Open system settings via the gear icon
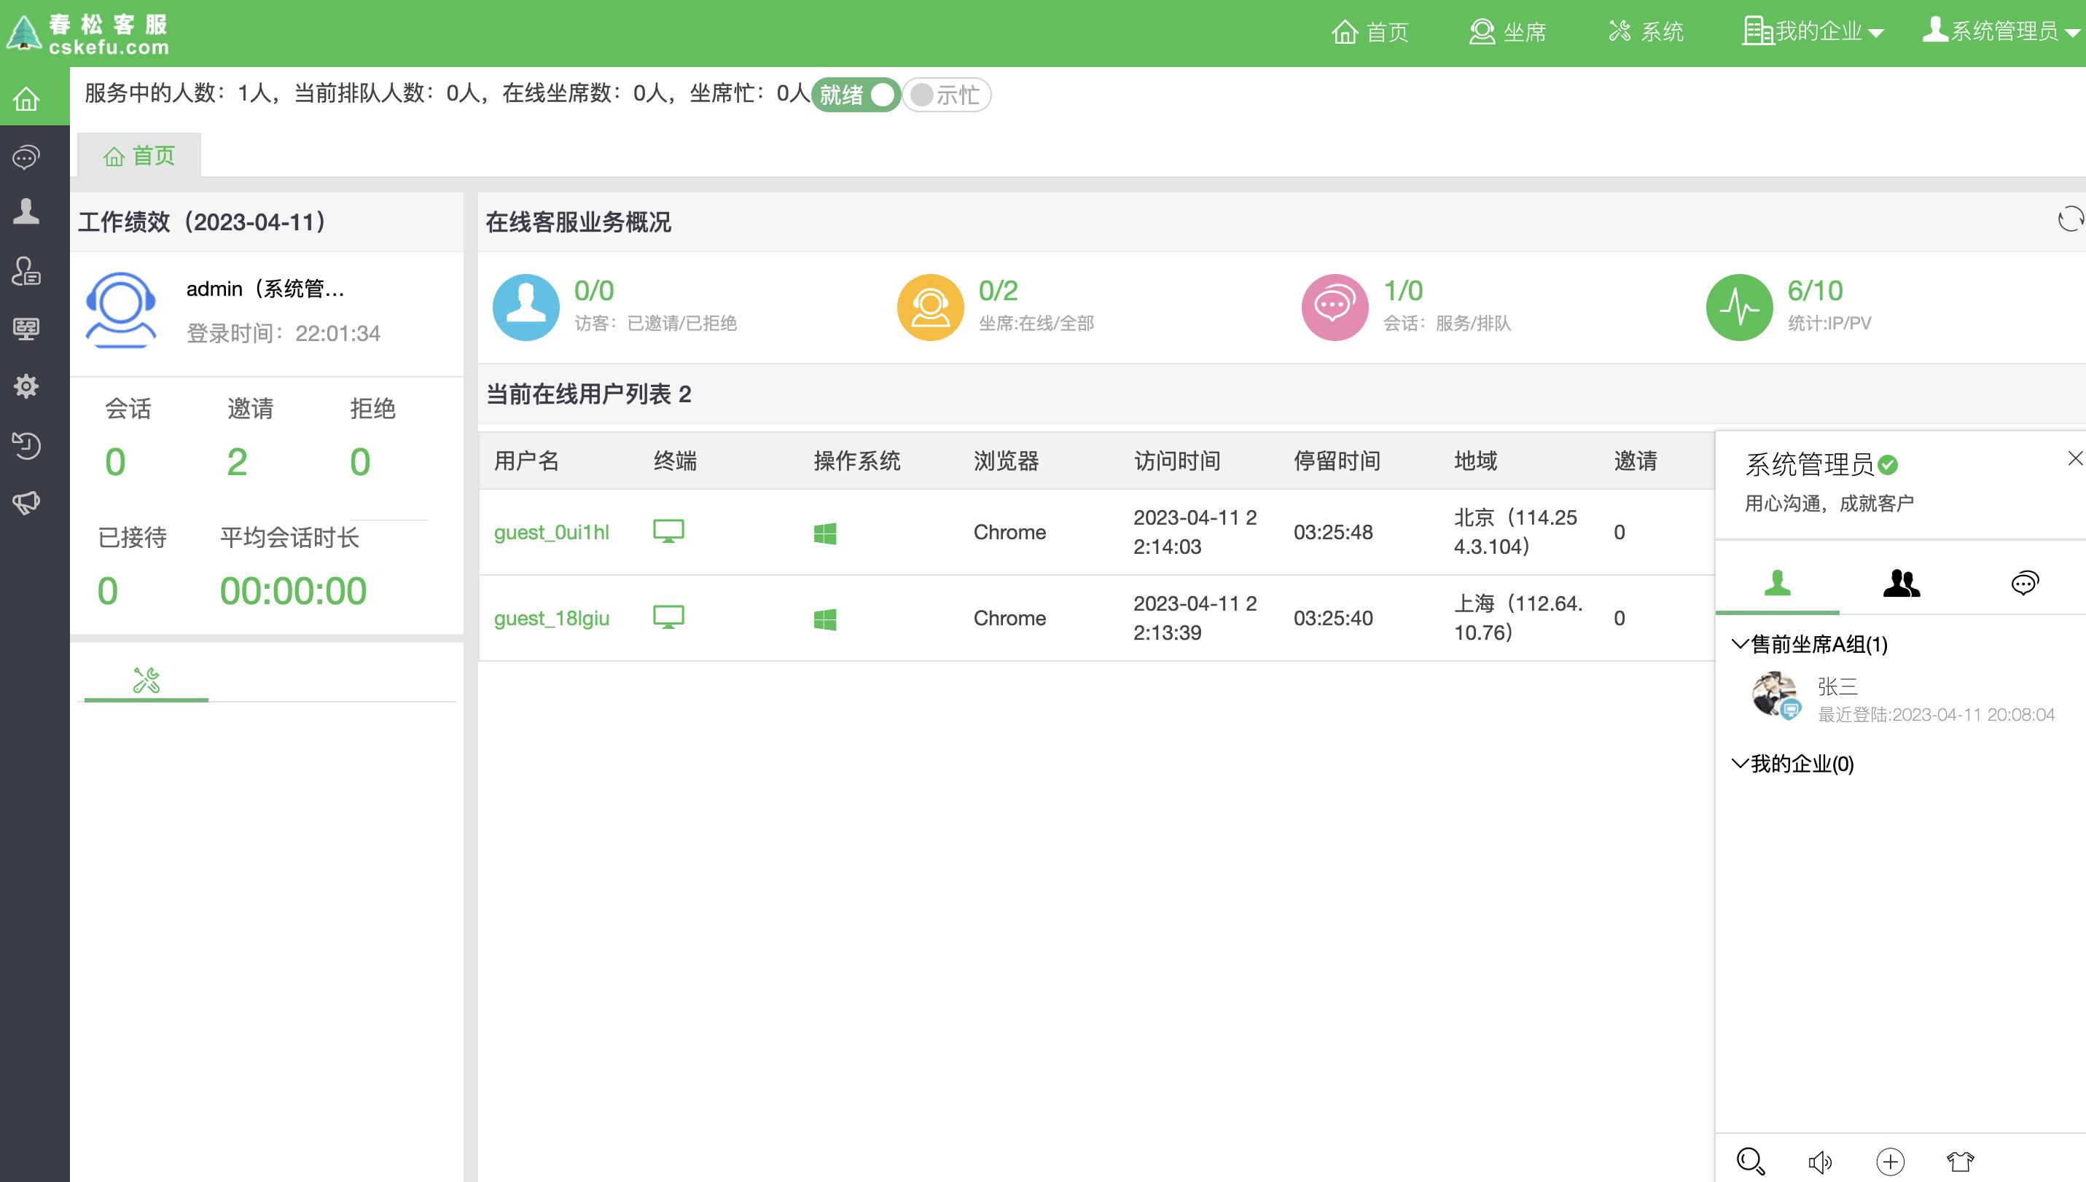 (x=27, y=387)
